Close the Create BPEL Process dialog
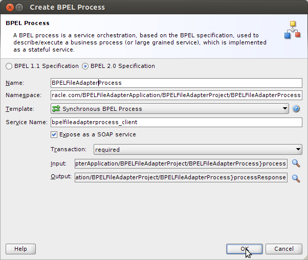The height and width of the screenshot is (260, 308). coord(10,8)
